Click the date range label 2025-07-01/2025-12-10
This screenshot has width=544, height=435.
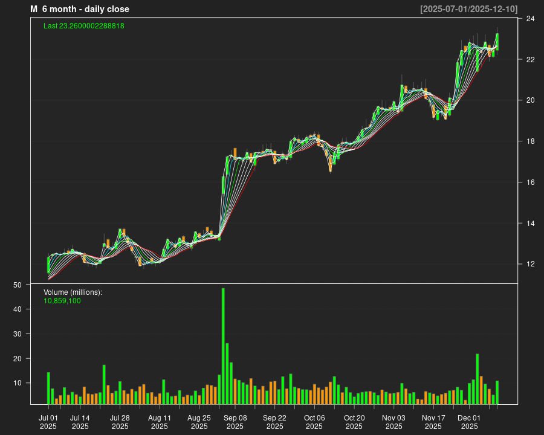(468, 9)
